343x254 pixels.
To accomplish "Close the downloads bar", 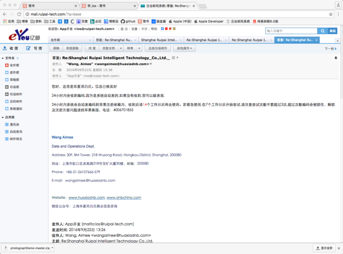I will (339, 248).
